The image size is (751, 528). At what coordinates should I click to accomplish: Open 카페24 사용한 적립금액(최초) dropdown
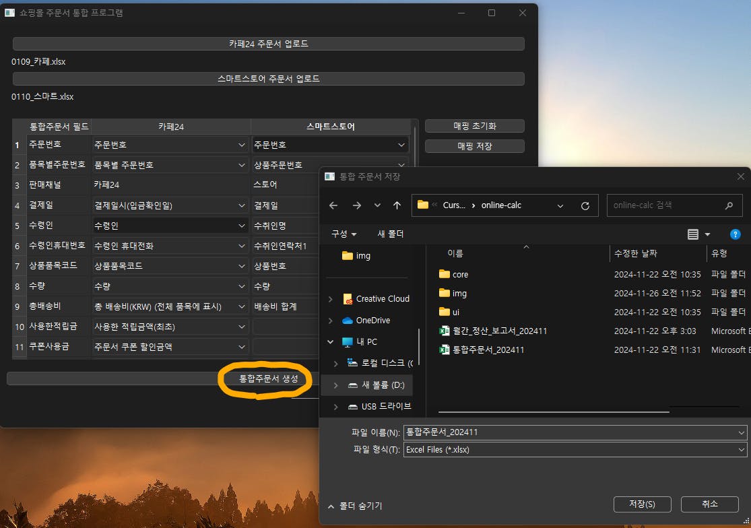click(170, 327)
